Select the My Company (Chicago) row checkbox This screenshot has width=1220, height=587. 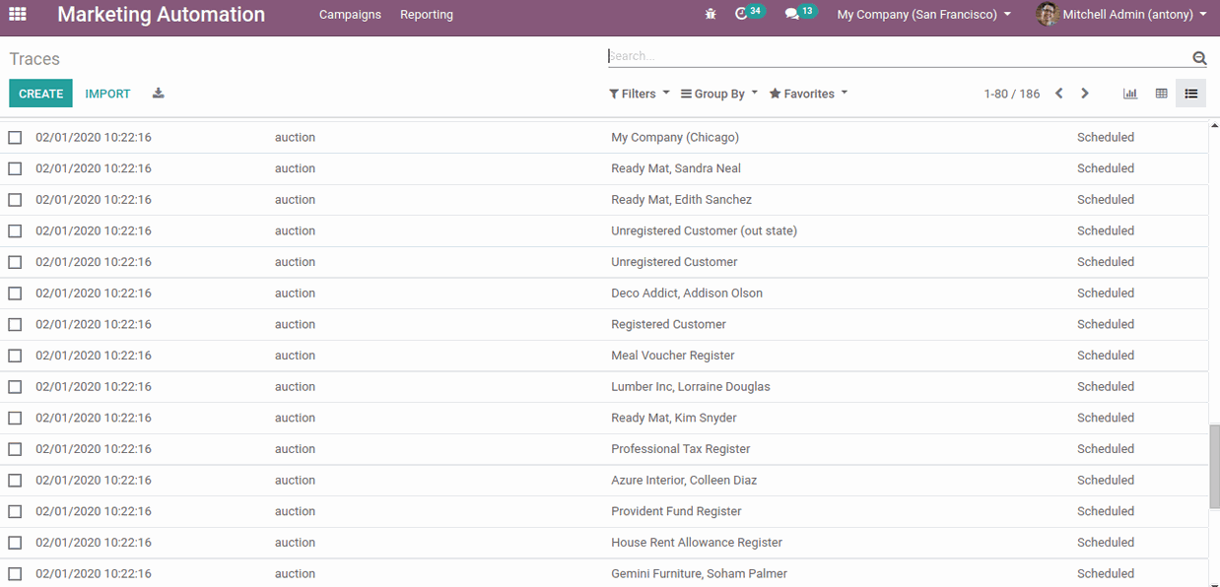[15, 138]
